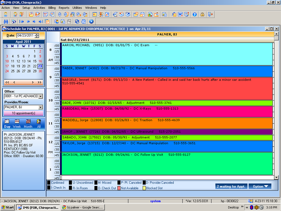The image size is (281, 211).
Task: Open the Reports menu
Action: click(x=64, y=7)
